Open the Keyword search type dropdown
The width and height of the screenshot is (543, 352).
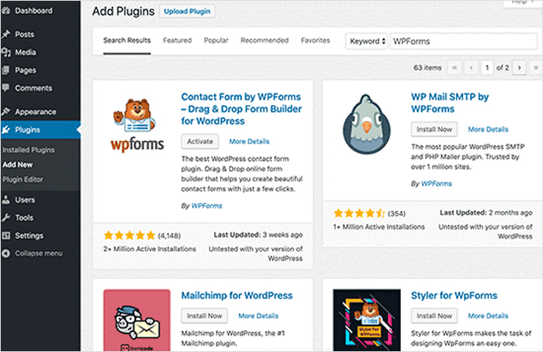click(x=366, y=41)
